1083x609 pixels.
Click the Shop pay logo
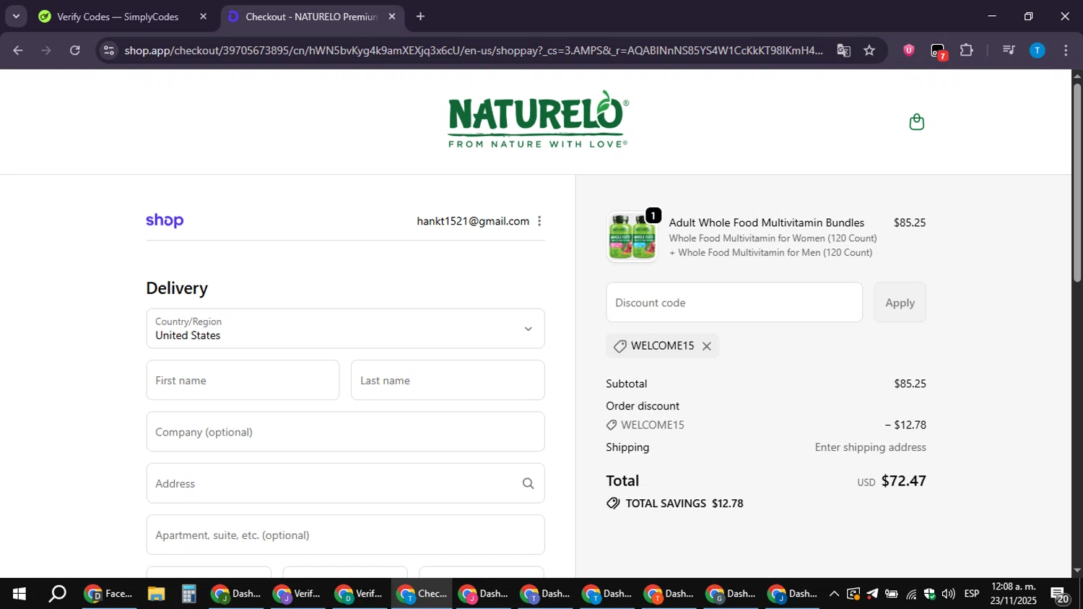click(x=165, y=220)
